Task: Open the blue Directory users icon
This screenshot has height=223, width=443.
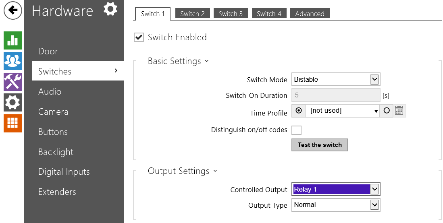Action: 12,61
